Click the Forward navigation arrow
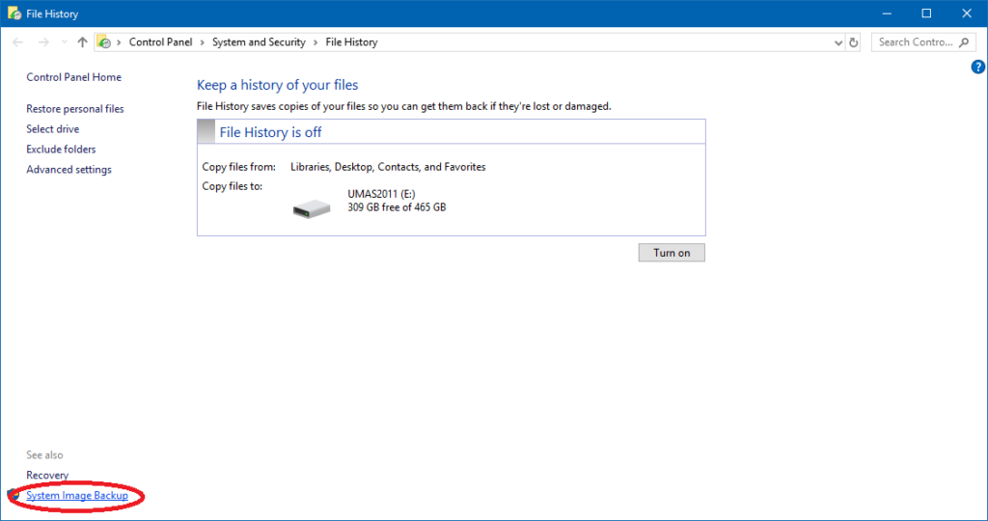This screenshot has height=521, width=988. click(x=43, y=42)
